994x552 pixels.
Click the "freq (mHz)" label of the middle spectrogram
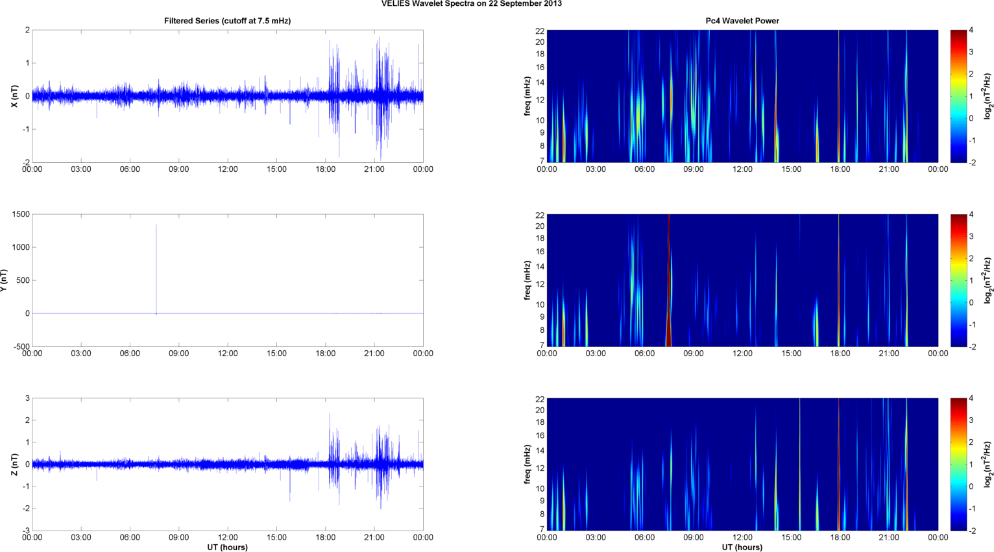tap(528, 280)
